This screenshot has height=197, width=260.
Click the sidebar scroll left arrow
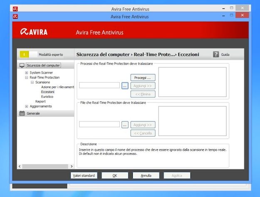point(20,166)
